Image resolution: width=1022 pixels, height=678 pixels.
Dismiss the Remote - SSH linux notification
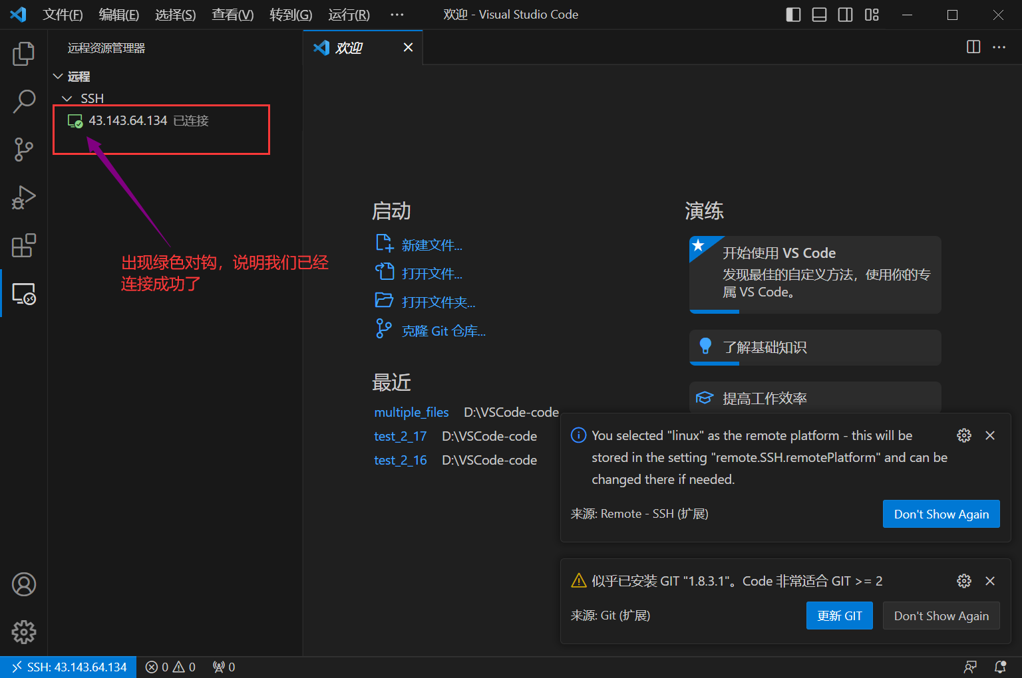tap(990, 435)
